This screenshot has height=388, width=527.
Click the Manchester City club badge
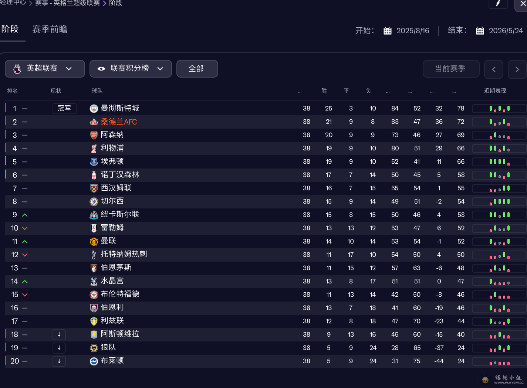tap(94, 109)
